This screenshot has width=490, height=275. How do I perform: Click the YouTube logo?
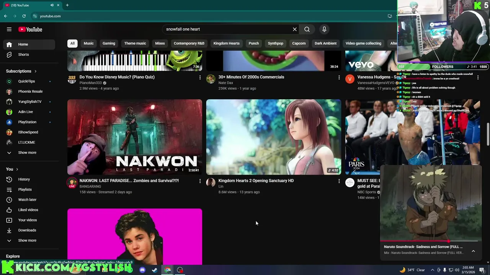30,29
